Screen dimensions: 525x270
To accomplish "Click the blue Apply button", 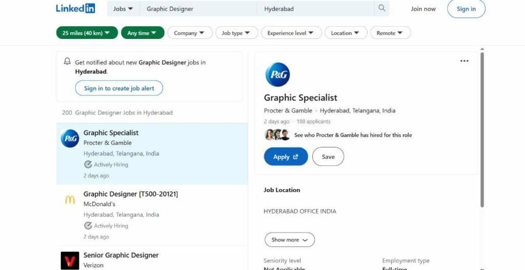I will tap(286, 157).
